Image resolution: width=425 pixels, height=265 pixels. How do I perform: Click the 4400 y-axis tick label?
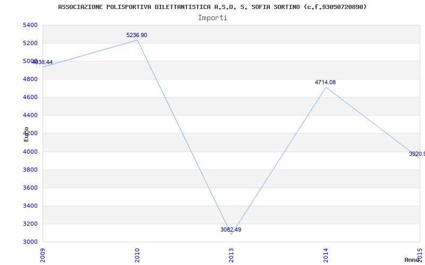tap(30, 116)
